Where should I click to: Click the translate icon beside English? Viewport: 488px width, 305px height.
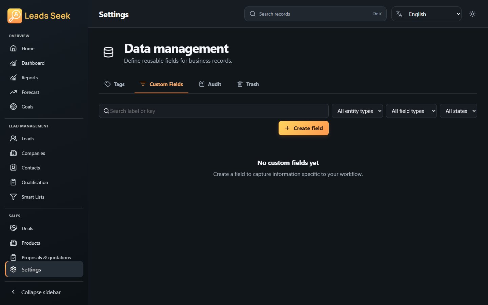399,14
